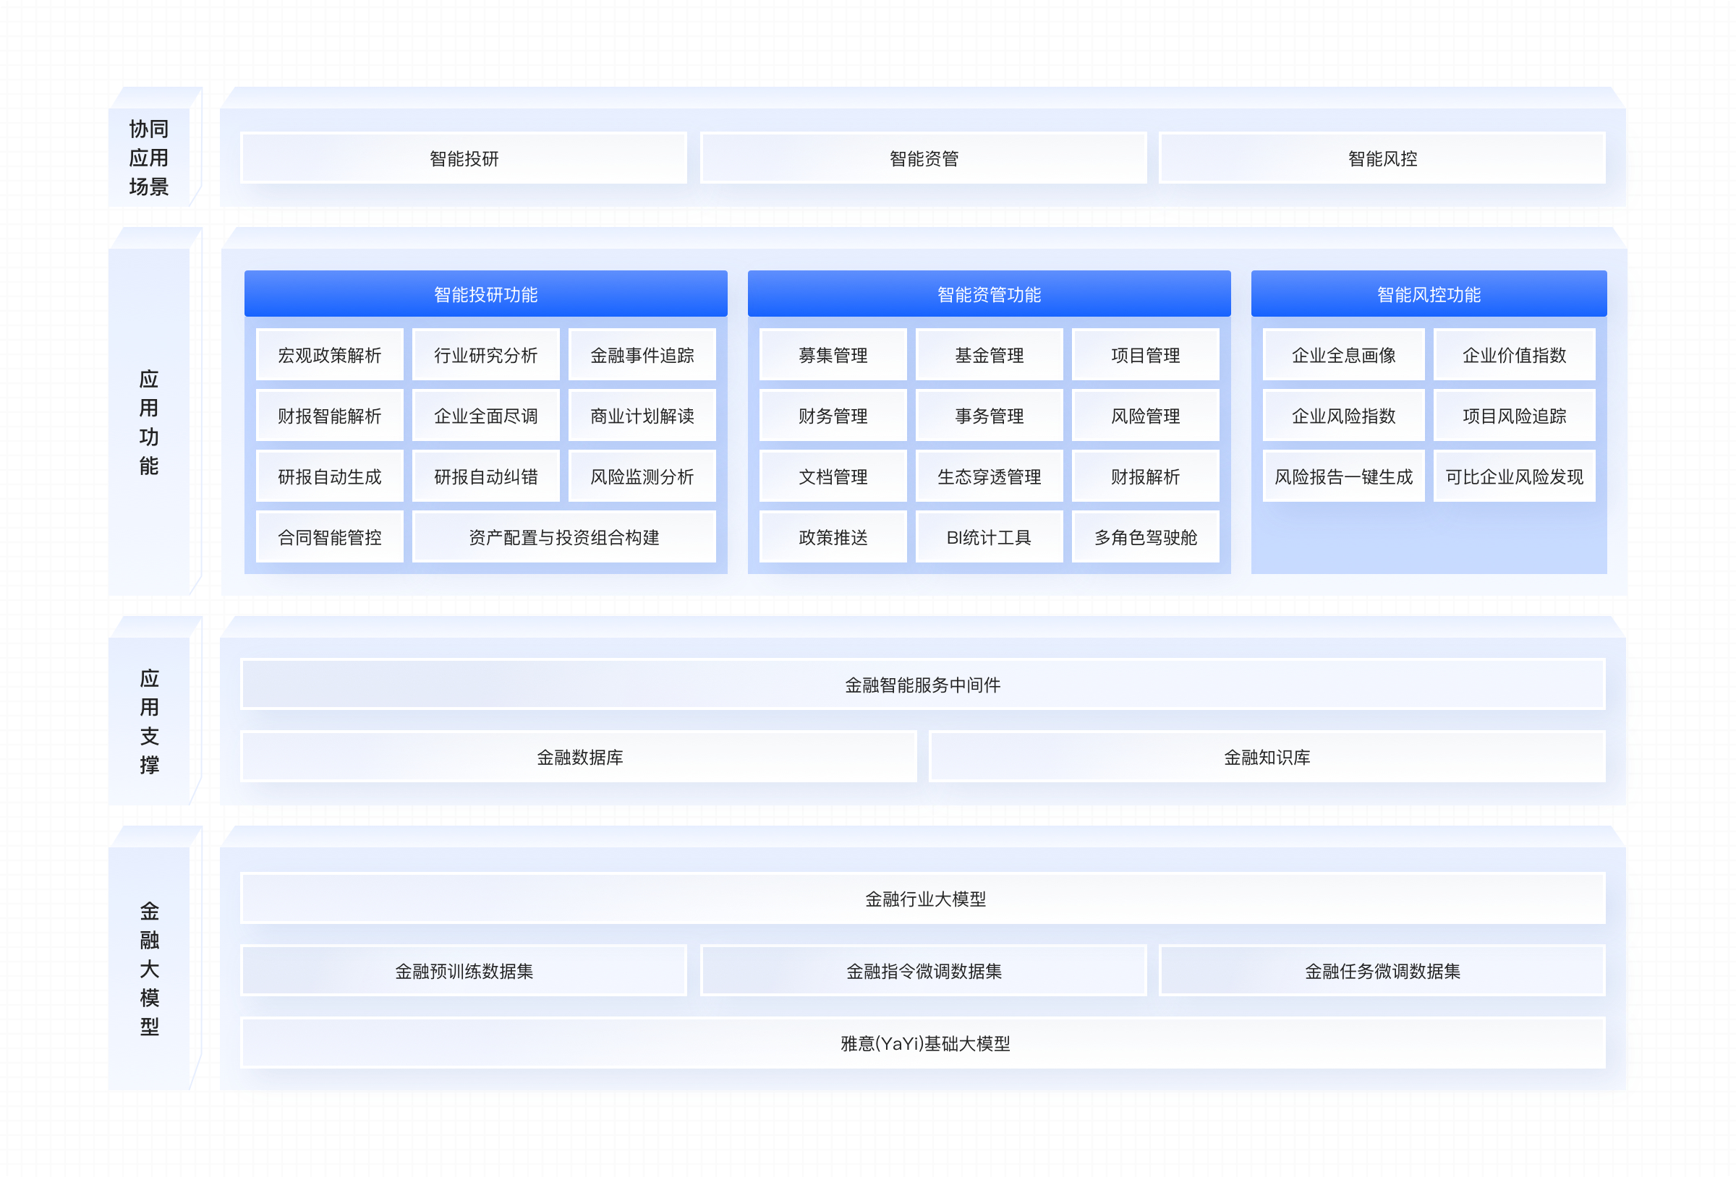Select the 募集管理 tile

(833, 356)
